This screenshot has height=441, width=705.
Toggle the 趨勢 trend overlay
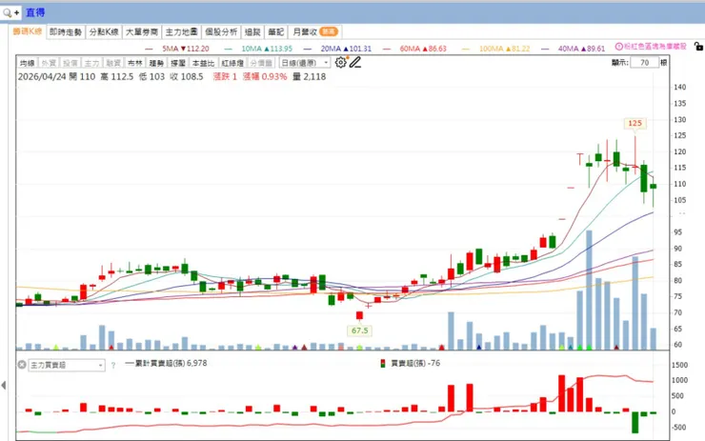click(156, 63)
